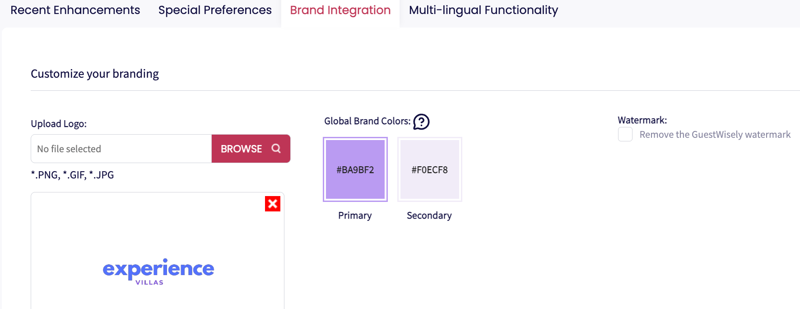Click the 'Watermark:' heading

click(x=642, y=120)
